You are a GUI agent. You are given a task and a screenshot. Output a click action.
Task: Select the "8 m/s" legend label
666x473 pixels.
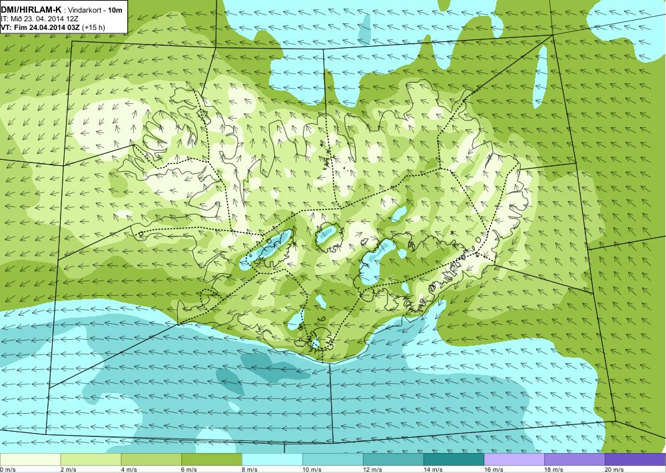tap(250, 470)
